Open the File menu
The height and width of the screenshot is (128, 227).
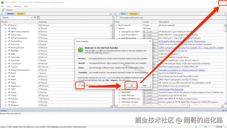coord(3,6)
